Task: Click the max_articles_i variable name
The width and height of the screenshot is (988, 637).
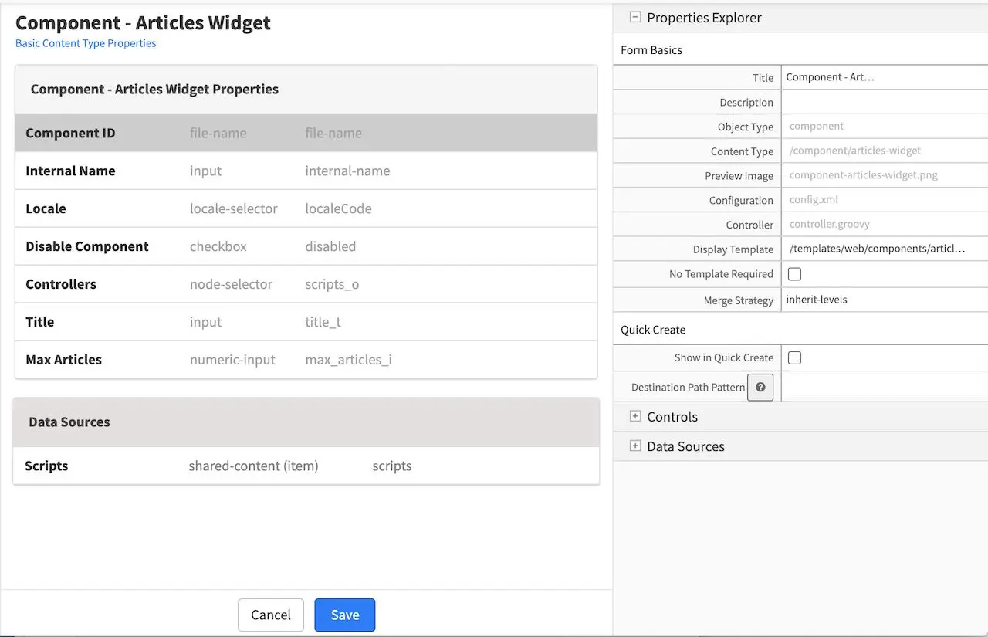Action: [x=348, y=360]
